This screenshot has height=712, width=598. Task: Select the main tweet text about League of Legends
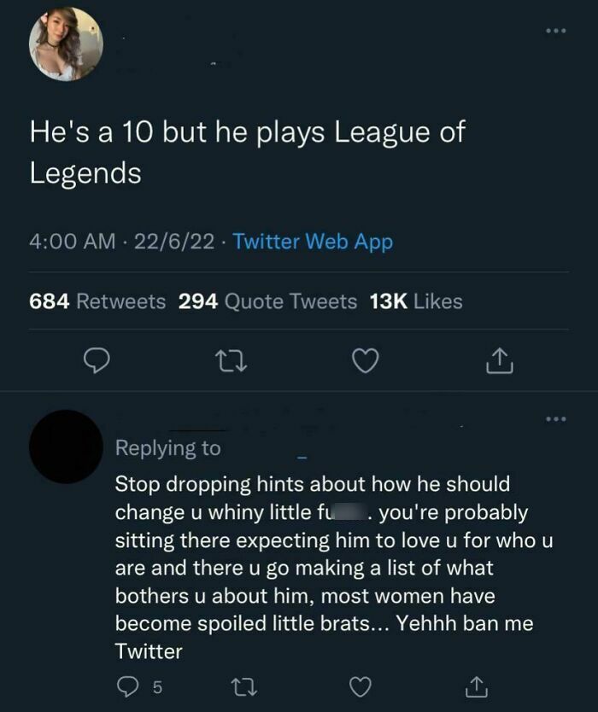pos(247,149)
